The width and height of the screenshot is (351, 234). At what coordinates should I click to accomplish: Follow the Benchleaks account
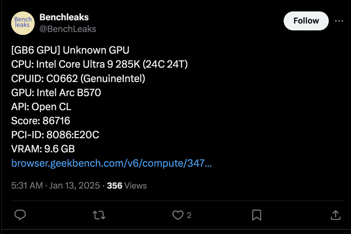pos(306,21)
